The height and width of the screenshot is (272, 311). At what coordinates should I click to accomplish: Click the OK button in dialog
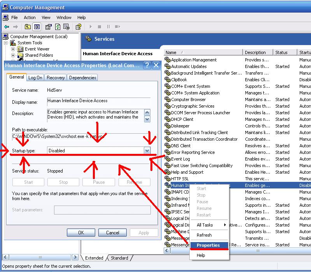[x=81, y=232]
